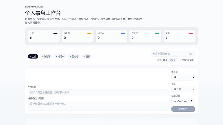Screen dimensions: 223x125
Task: Click the 任务标题 input field
Action: pos(98,92)
